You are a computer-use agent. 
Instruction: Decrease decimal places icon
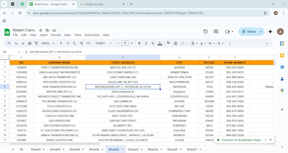74,43
